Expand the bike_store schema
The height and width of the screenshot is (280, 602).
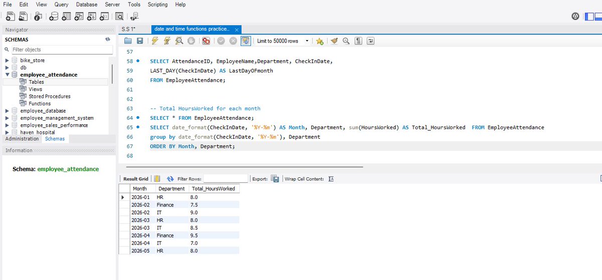(x=7, y=60)
